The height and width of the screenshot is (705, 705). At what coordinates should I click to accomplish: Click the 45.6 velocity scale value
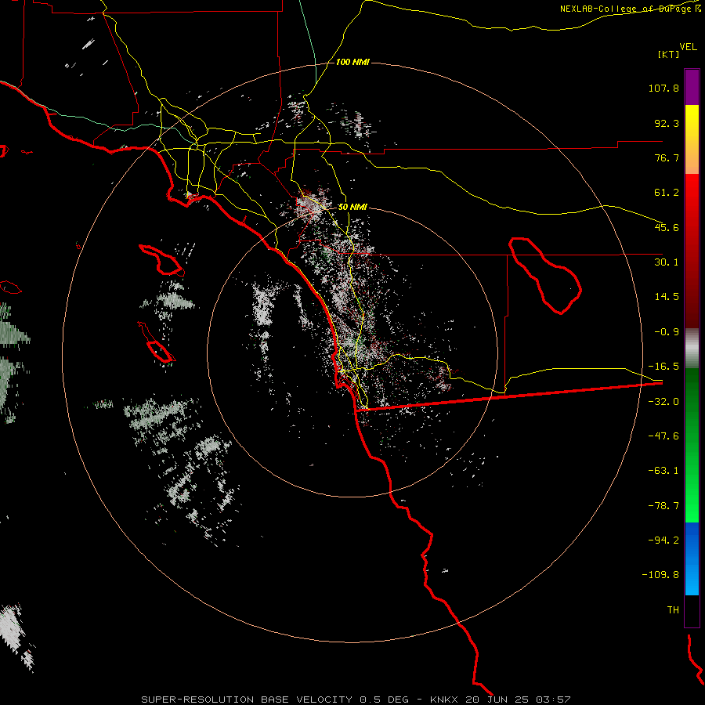667,227
